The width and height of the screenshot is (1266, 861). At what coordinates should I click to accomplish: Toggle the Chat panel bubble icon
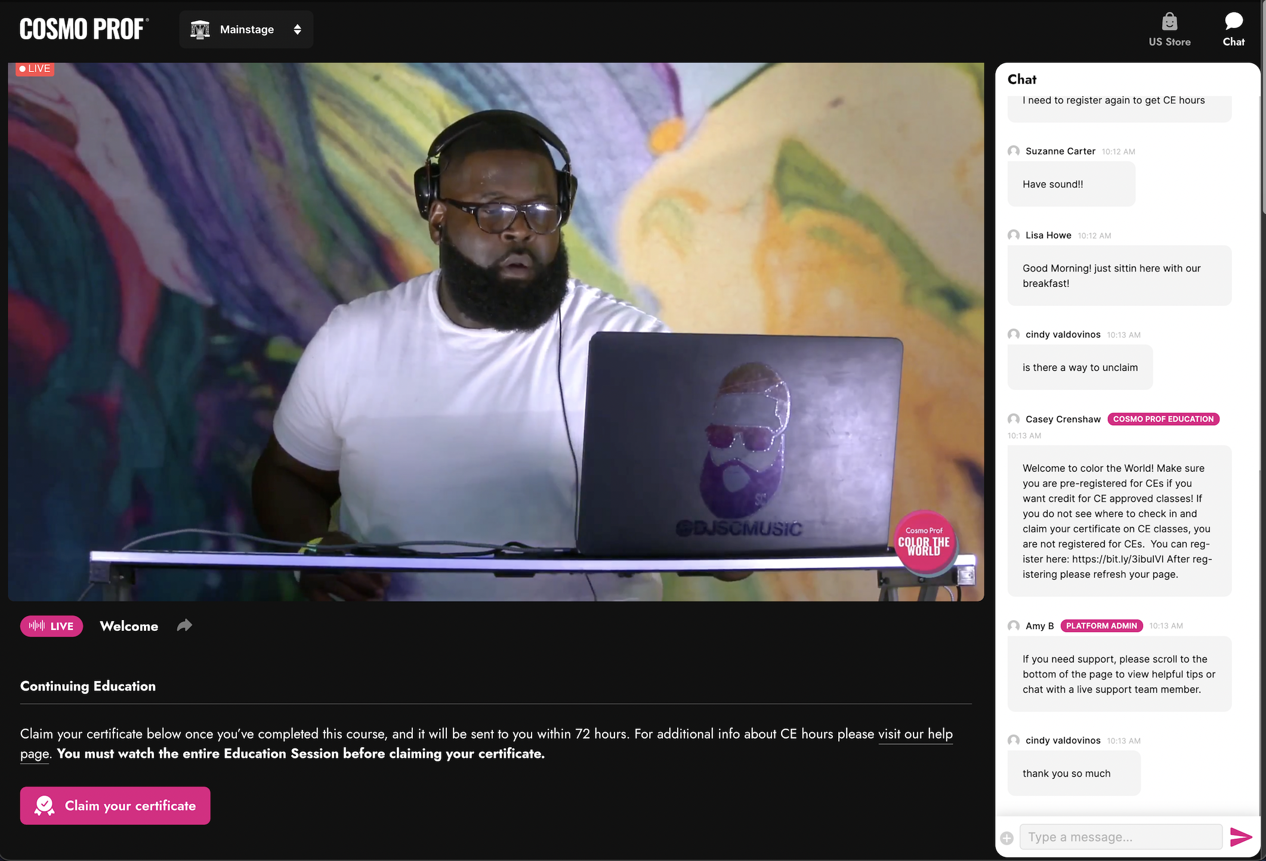pos(1233,21)
